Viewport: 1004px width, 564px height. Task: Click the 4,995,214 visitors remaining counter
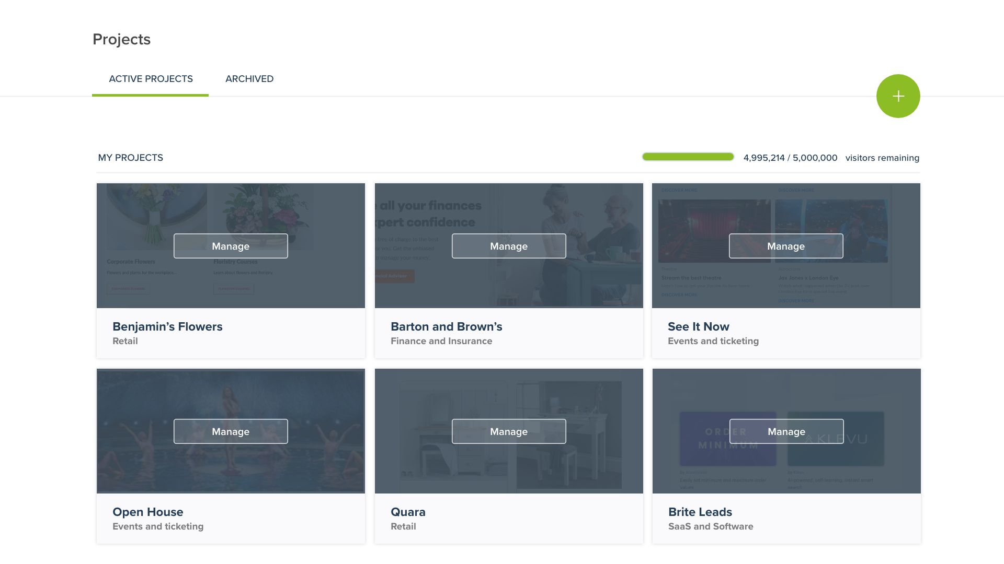(790, 157)
